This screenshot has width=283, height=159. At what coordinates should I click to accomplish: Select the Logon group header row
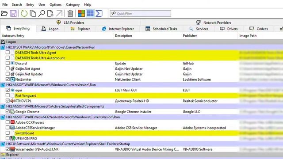141,42
